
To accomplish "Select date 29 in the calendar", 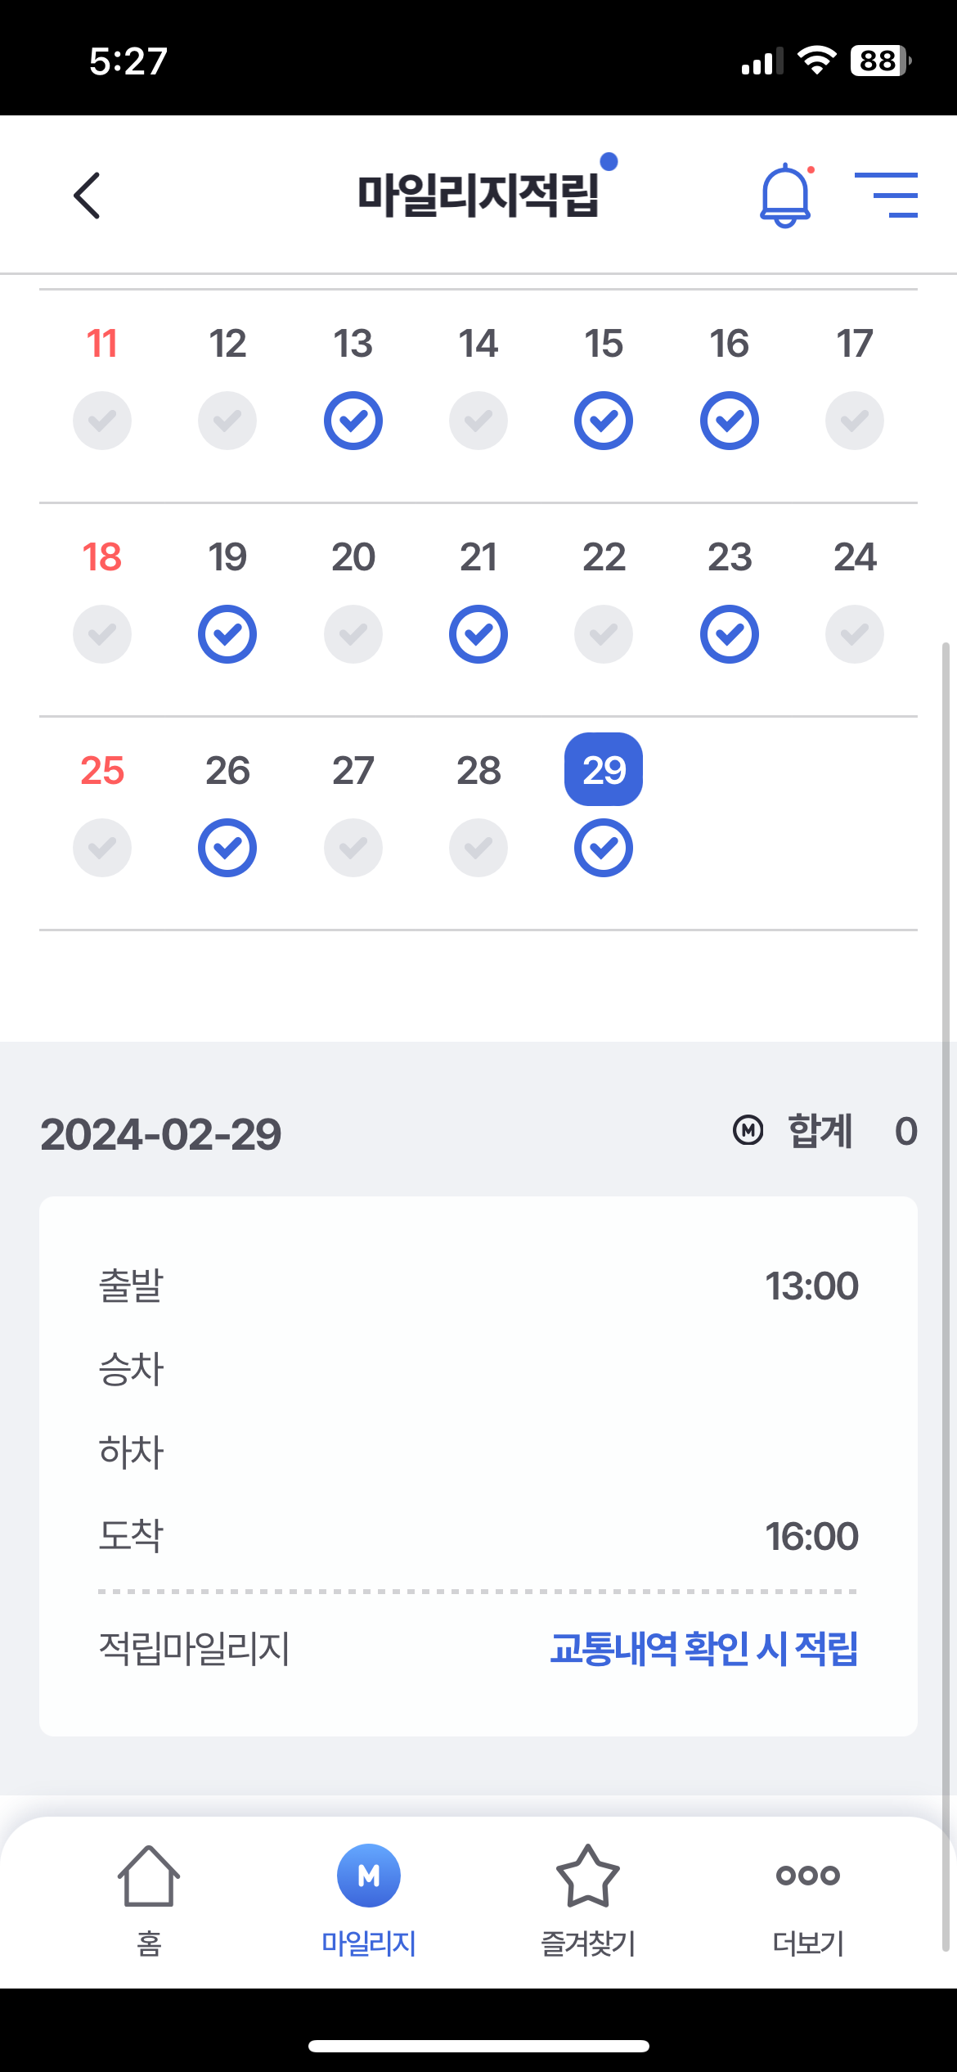I will 604,769.
